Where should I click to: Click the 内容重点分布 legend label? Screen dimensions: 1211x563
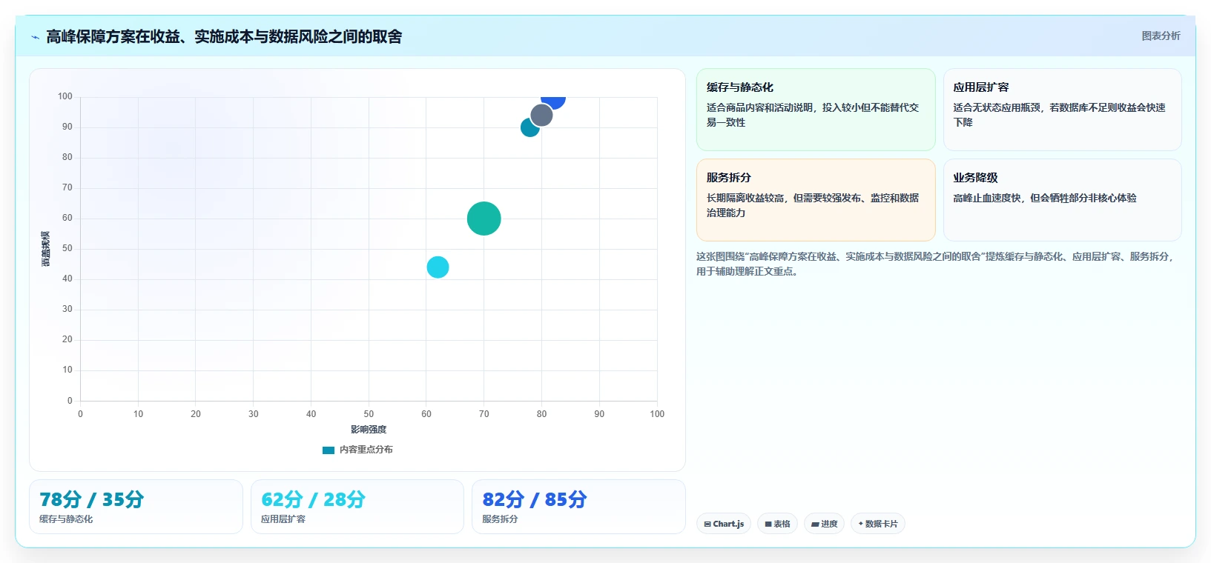(x=366, y=450)
